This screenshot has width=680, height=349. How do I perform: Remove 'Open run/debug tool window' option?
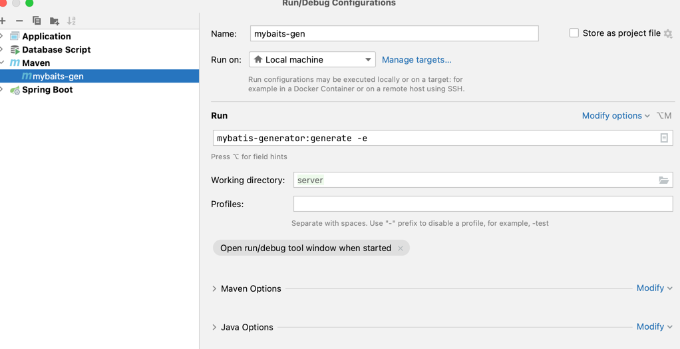point(401,248)
